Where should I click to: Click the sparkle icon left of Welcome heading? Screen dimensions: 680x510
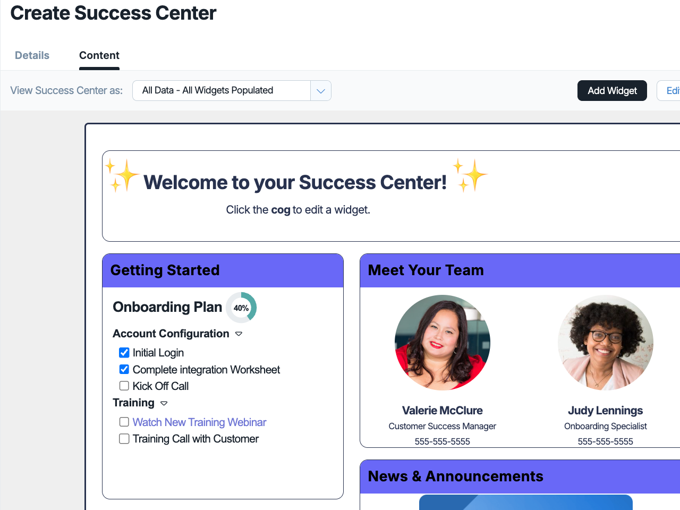click(122, 175)
